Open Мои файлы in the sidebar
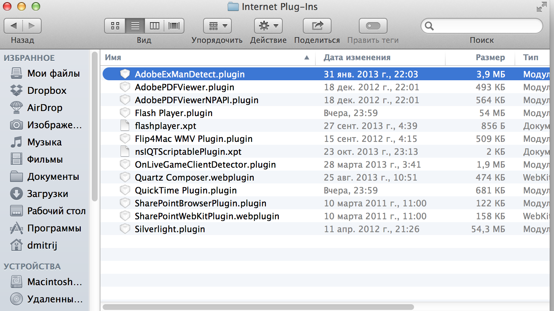Image resolution: width=554 pixels, height=311 pixels. (45, 73)
